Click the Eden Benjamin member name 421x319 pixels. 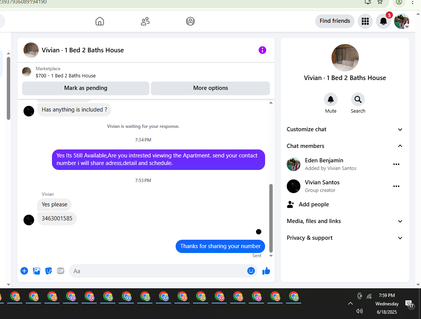pos(324,160)
